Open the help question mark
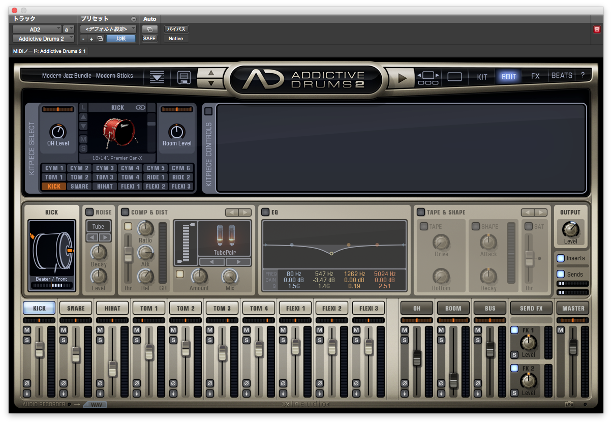Screen dimensions: 612x424 (583, 76)
